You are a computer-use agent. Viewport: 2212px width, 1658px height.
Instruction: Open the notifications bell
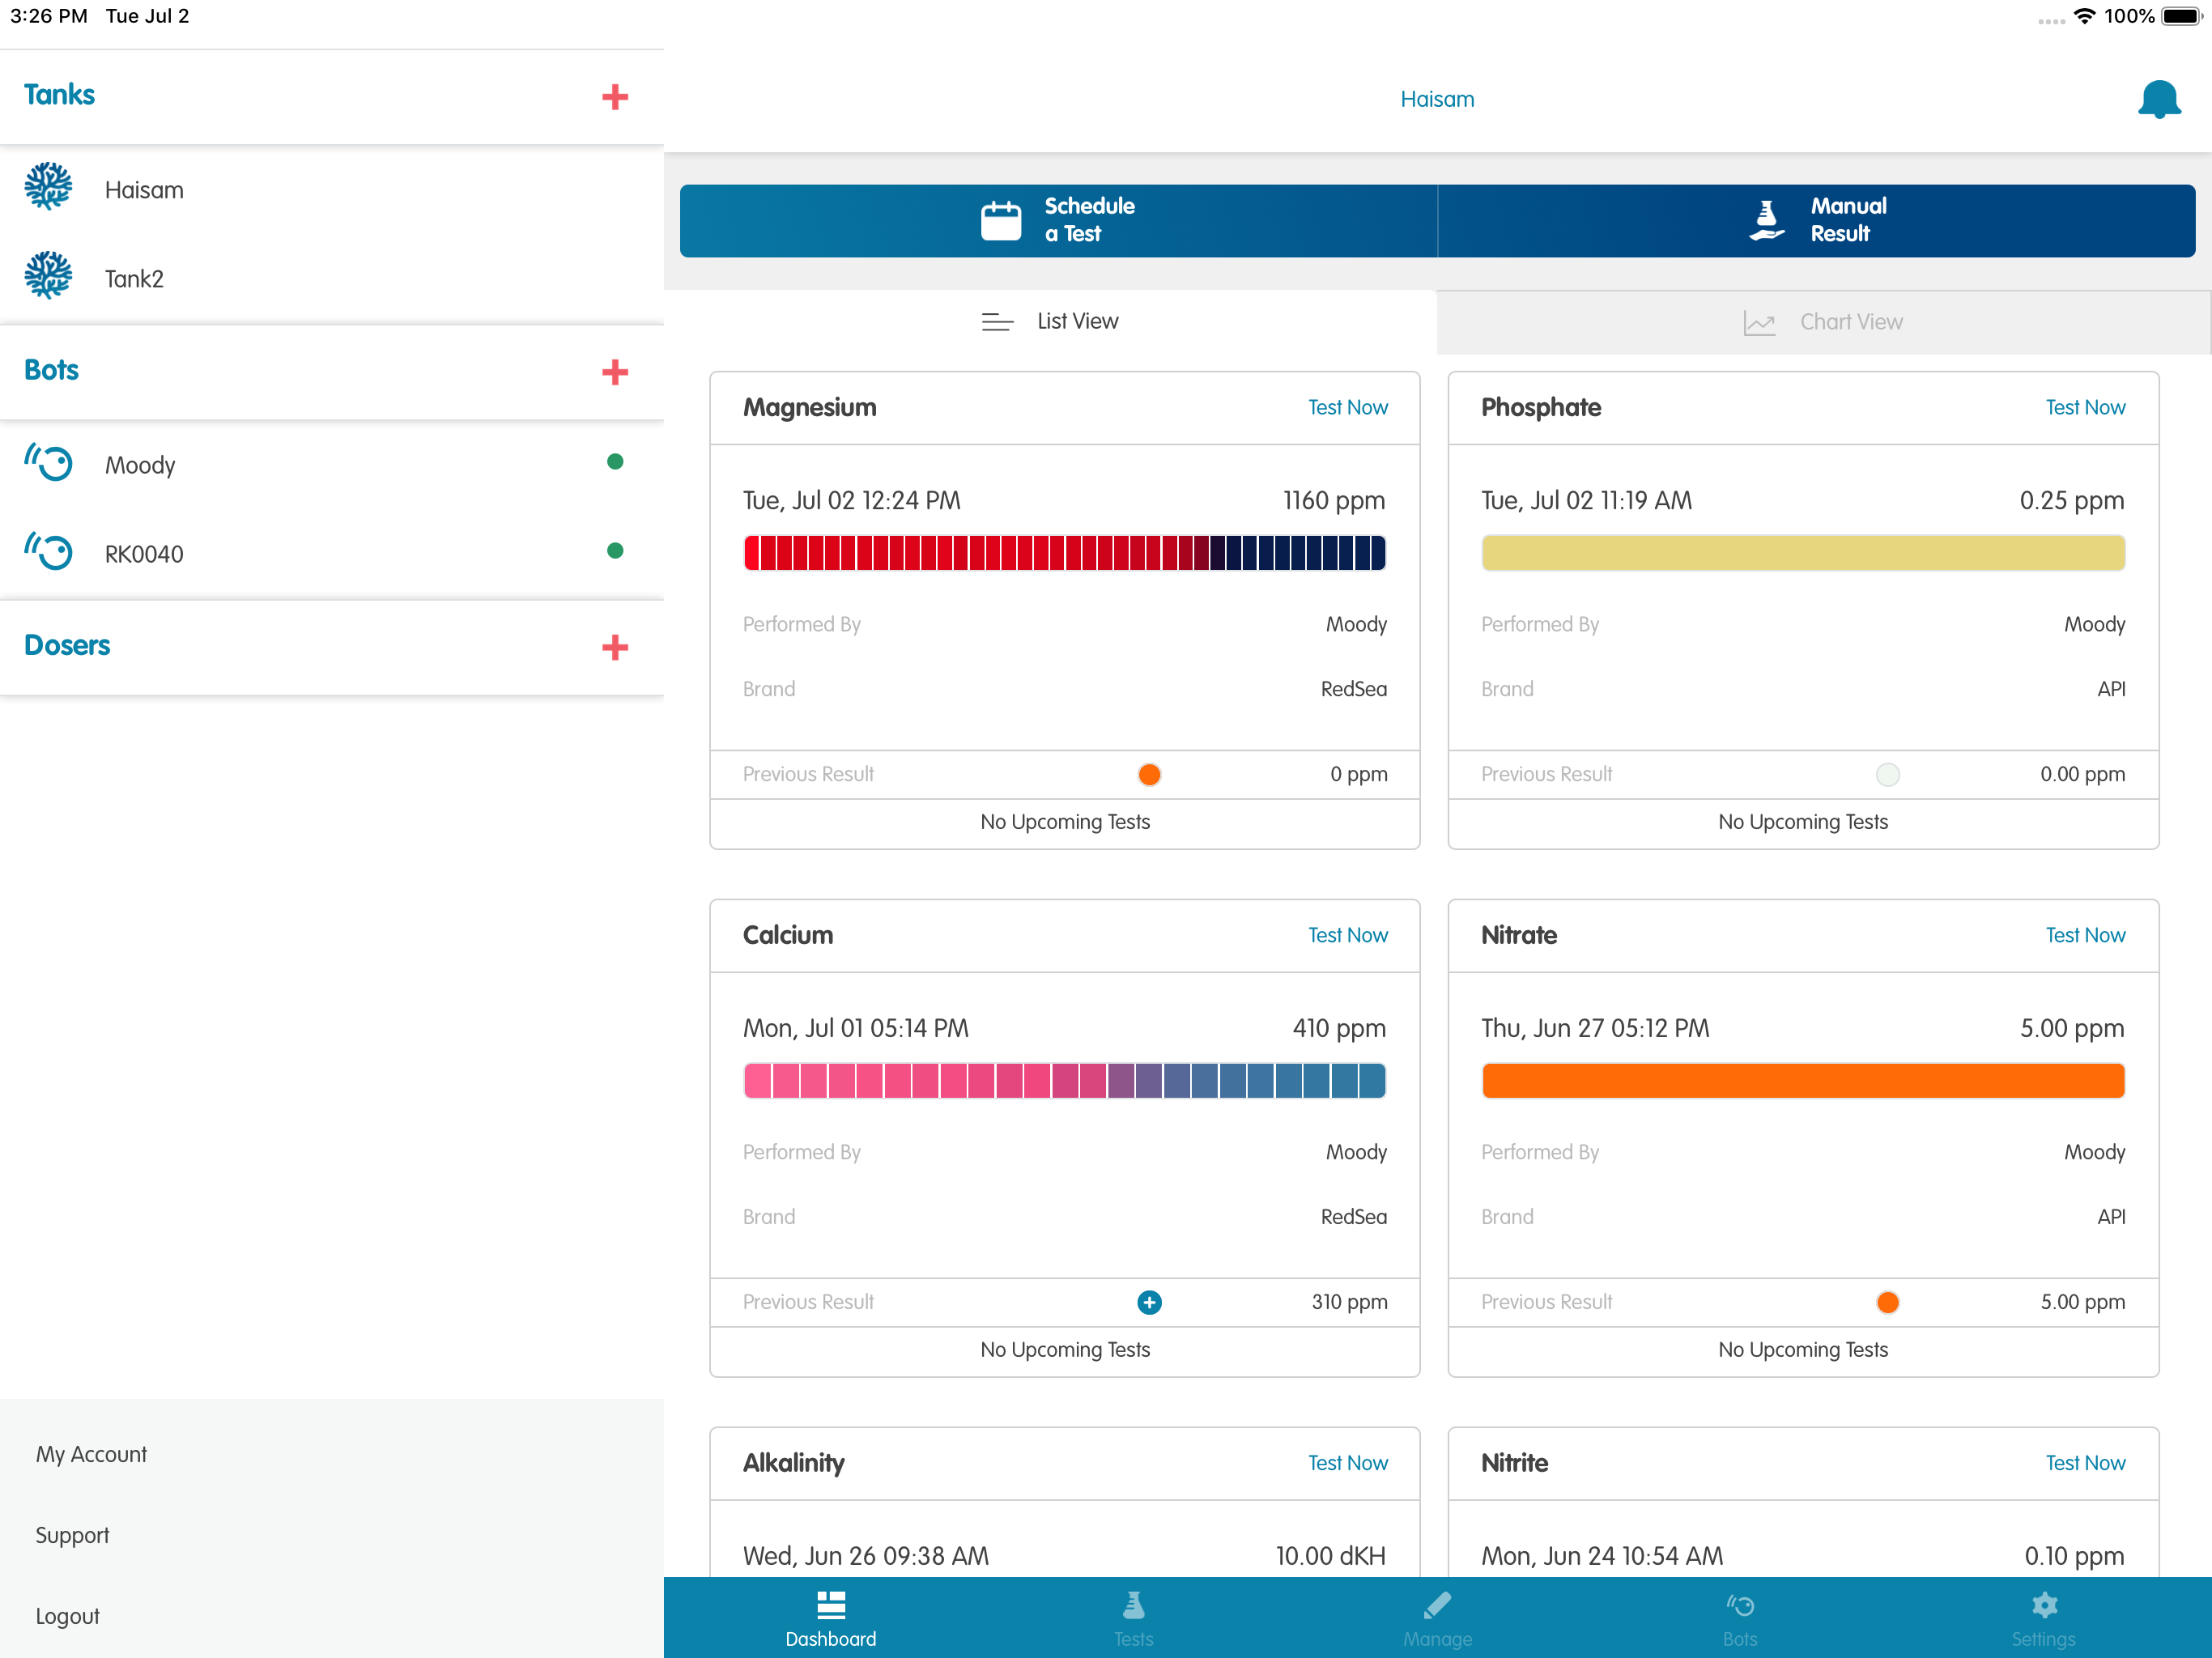coord(2158,99)
